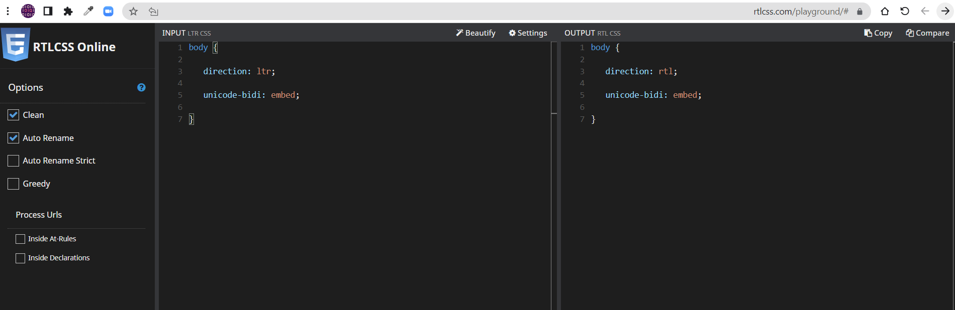Bookmark this page with the star icon
The width and height of the screenshot is (955, 310).
click(x=133, y=11)
